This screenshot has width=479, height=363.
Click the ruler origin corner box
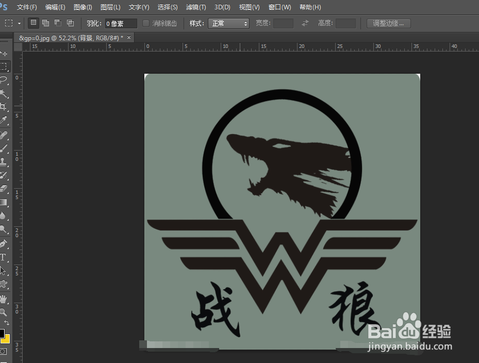tap(18, 47)
